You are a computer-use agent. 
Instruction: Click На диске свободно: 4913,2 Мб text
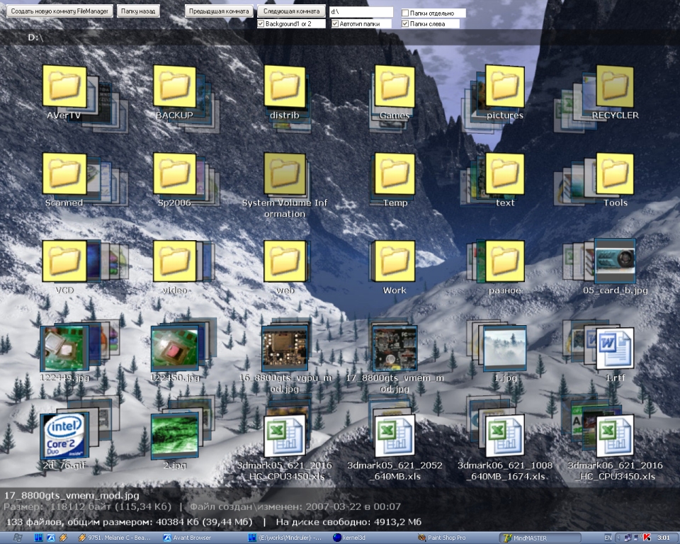click(348, 522)
